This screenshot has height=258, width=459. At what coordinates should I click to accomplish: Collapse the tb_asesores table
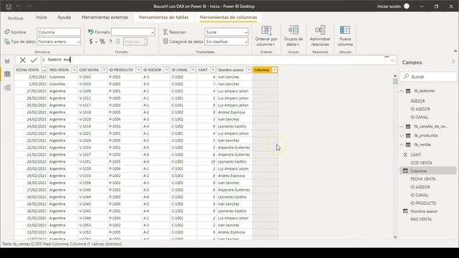(x=402, y=91)
